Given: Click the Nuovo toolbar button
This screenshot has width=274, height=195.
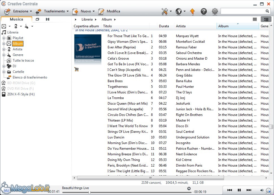Looking at the screenshot, I should click(83, 11).
